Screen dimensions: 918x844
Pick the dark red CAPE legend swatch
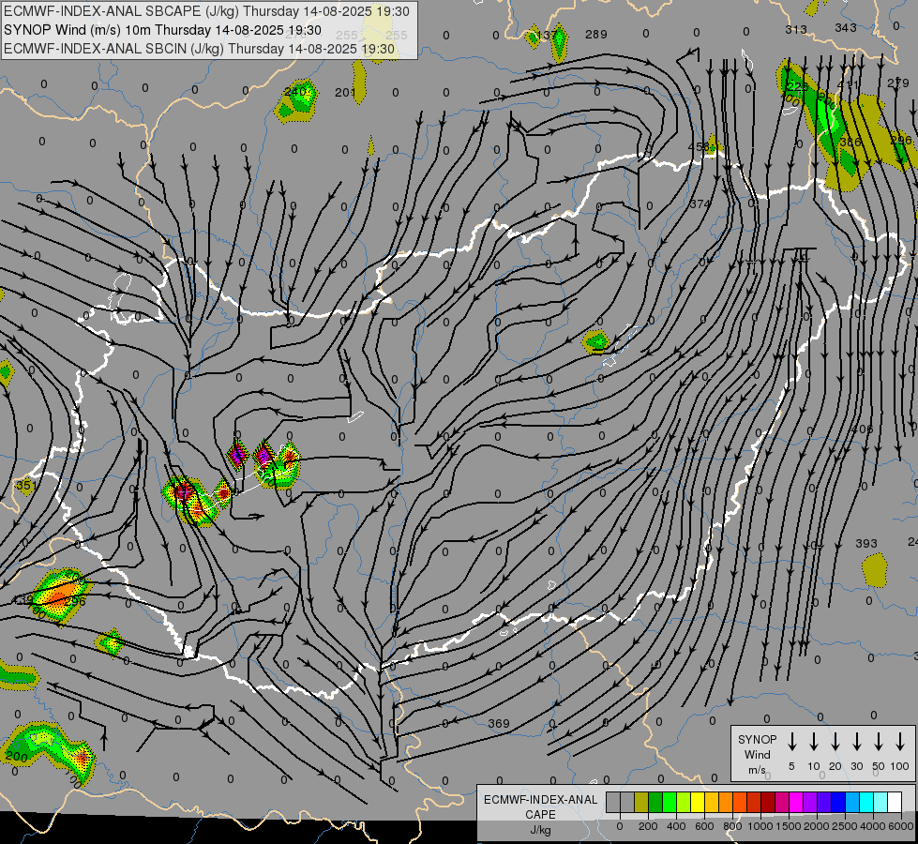[x=768, y=802]
